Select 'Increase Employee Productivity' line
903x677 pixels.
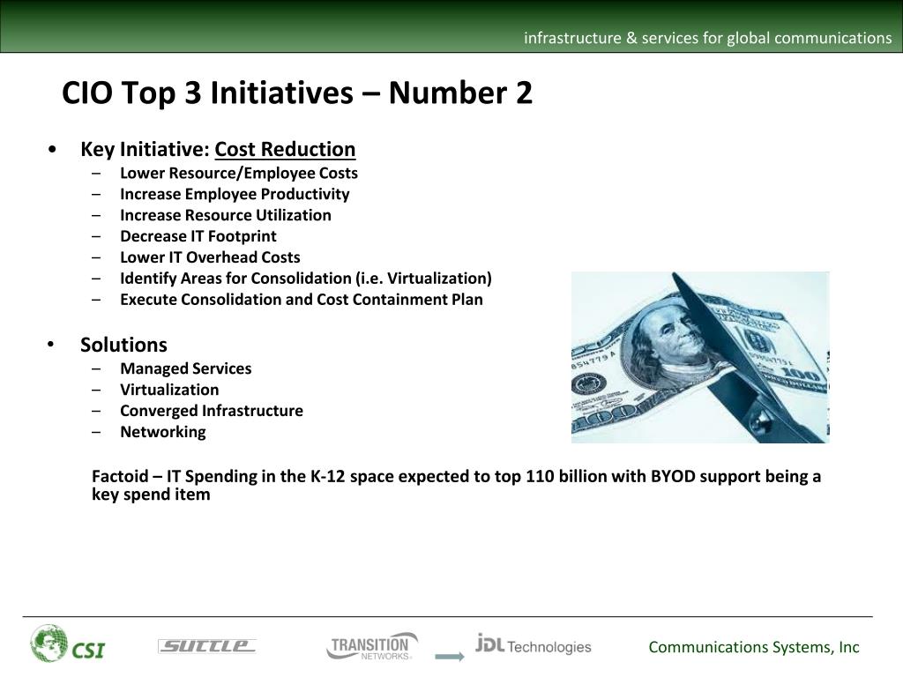235,194
